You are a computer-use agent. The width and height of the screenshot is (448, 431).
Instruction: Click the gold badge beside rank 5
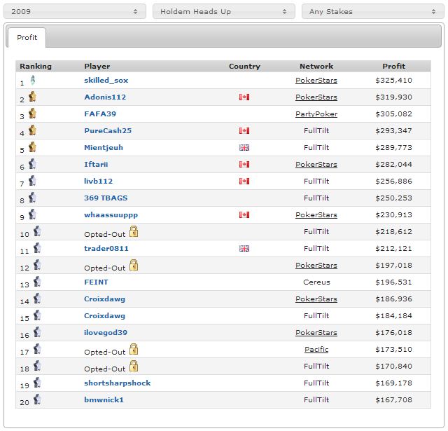click(x=32, y=147)
